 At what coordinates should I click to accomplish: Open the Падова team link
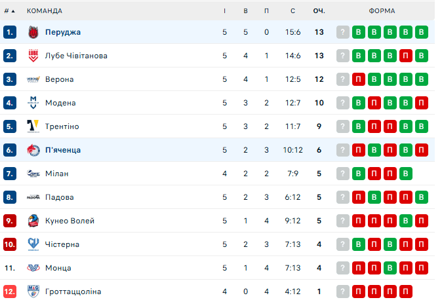[x=60, y=197]
